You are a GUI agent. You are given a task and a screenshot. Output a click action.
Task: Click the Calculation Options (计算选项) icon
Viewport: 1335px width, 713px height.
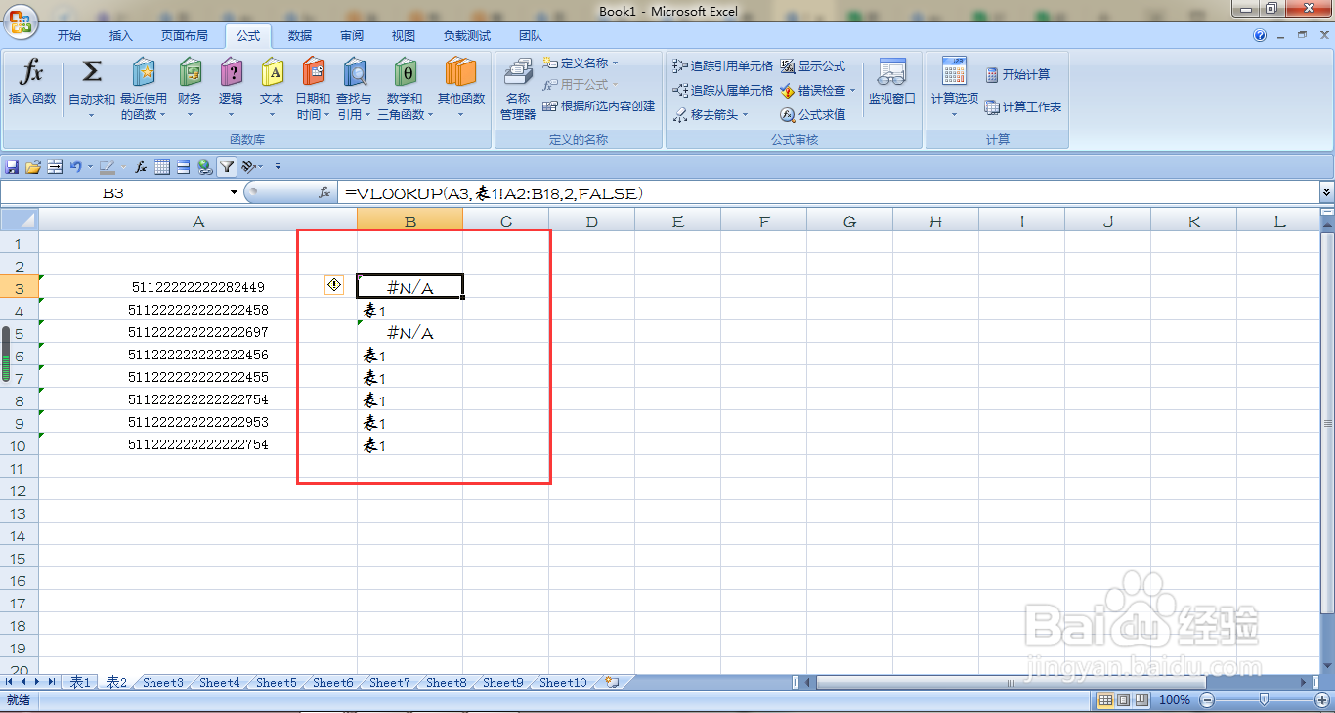(x=954, y=72)
